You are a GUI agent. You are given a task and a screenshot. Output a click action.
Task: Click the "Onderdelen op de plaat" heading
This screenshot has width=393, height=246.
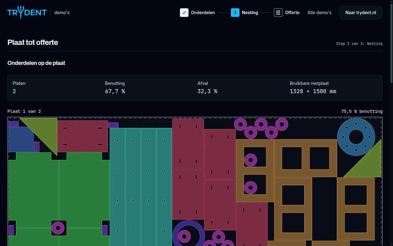[36, 63]
